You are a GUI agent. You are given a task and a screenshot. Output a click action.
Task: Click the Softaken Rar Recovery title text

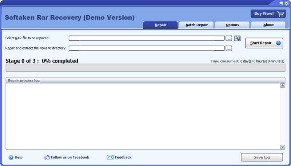pyautogui.click(x=69, y=17)
